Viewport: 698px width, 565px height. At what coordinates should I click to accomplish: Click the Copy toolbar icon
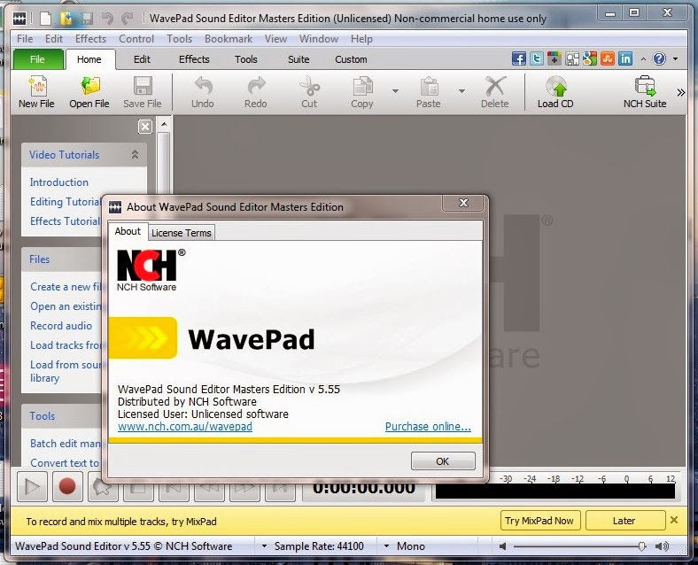[362, 92]
